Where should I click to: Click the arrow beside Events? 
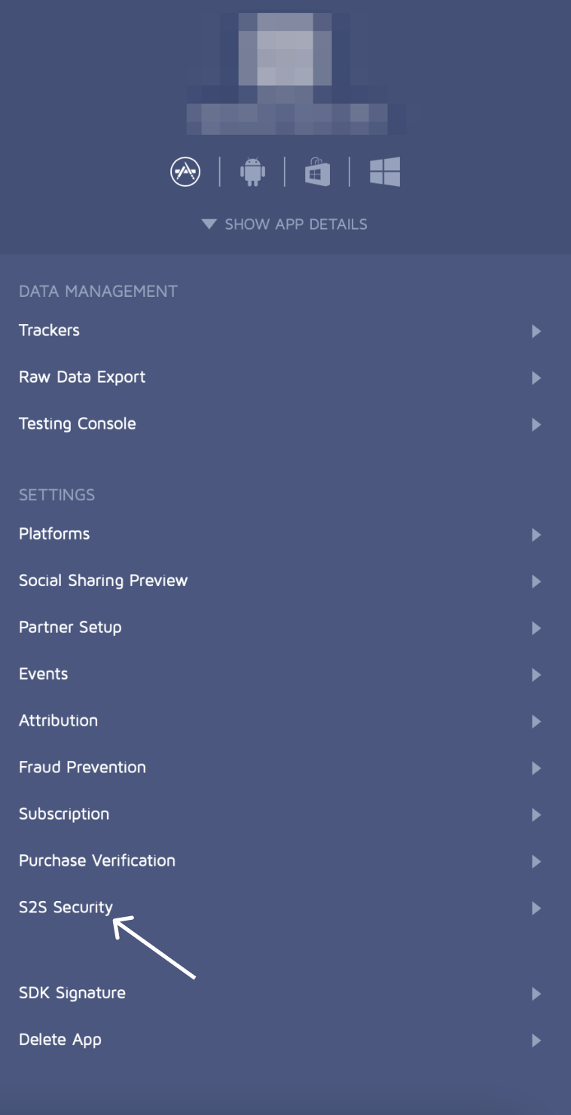click(x=536, y=675)
